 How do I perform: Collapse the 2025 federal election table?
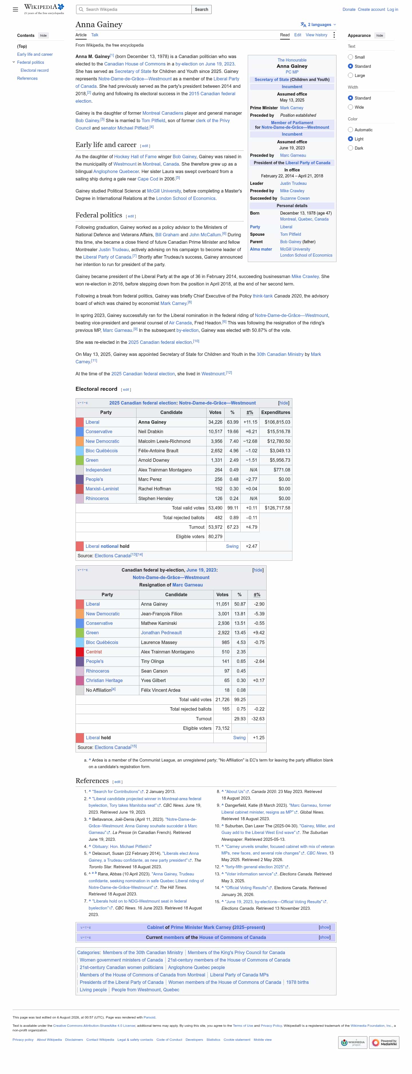coord(284,403)
